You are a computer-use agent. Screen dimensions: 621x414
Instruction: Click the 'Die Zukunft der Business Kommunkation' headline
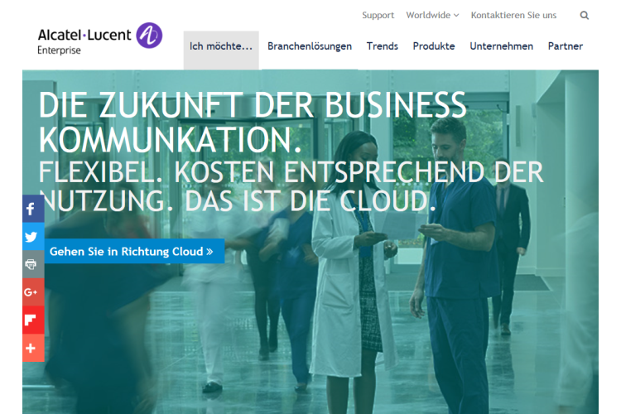pyautogui.click(x=253, y=123)
